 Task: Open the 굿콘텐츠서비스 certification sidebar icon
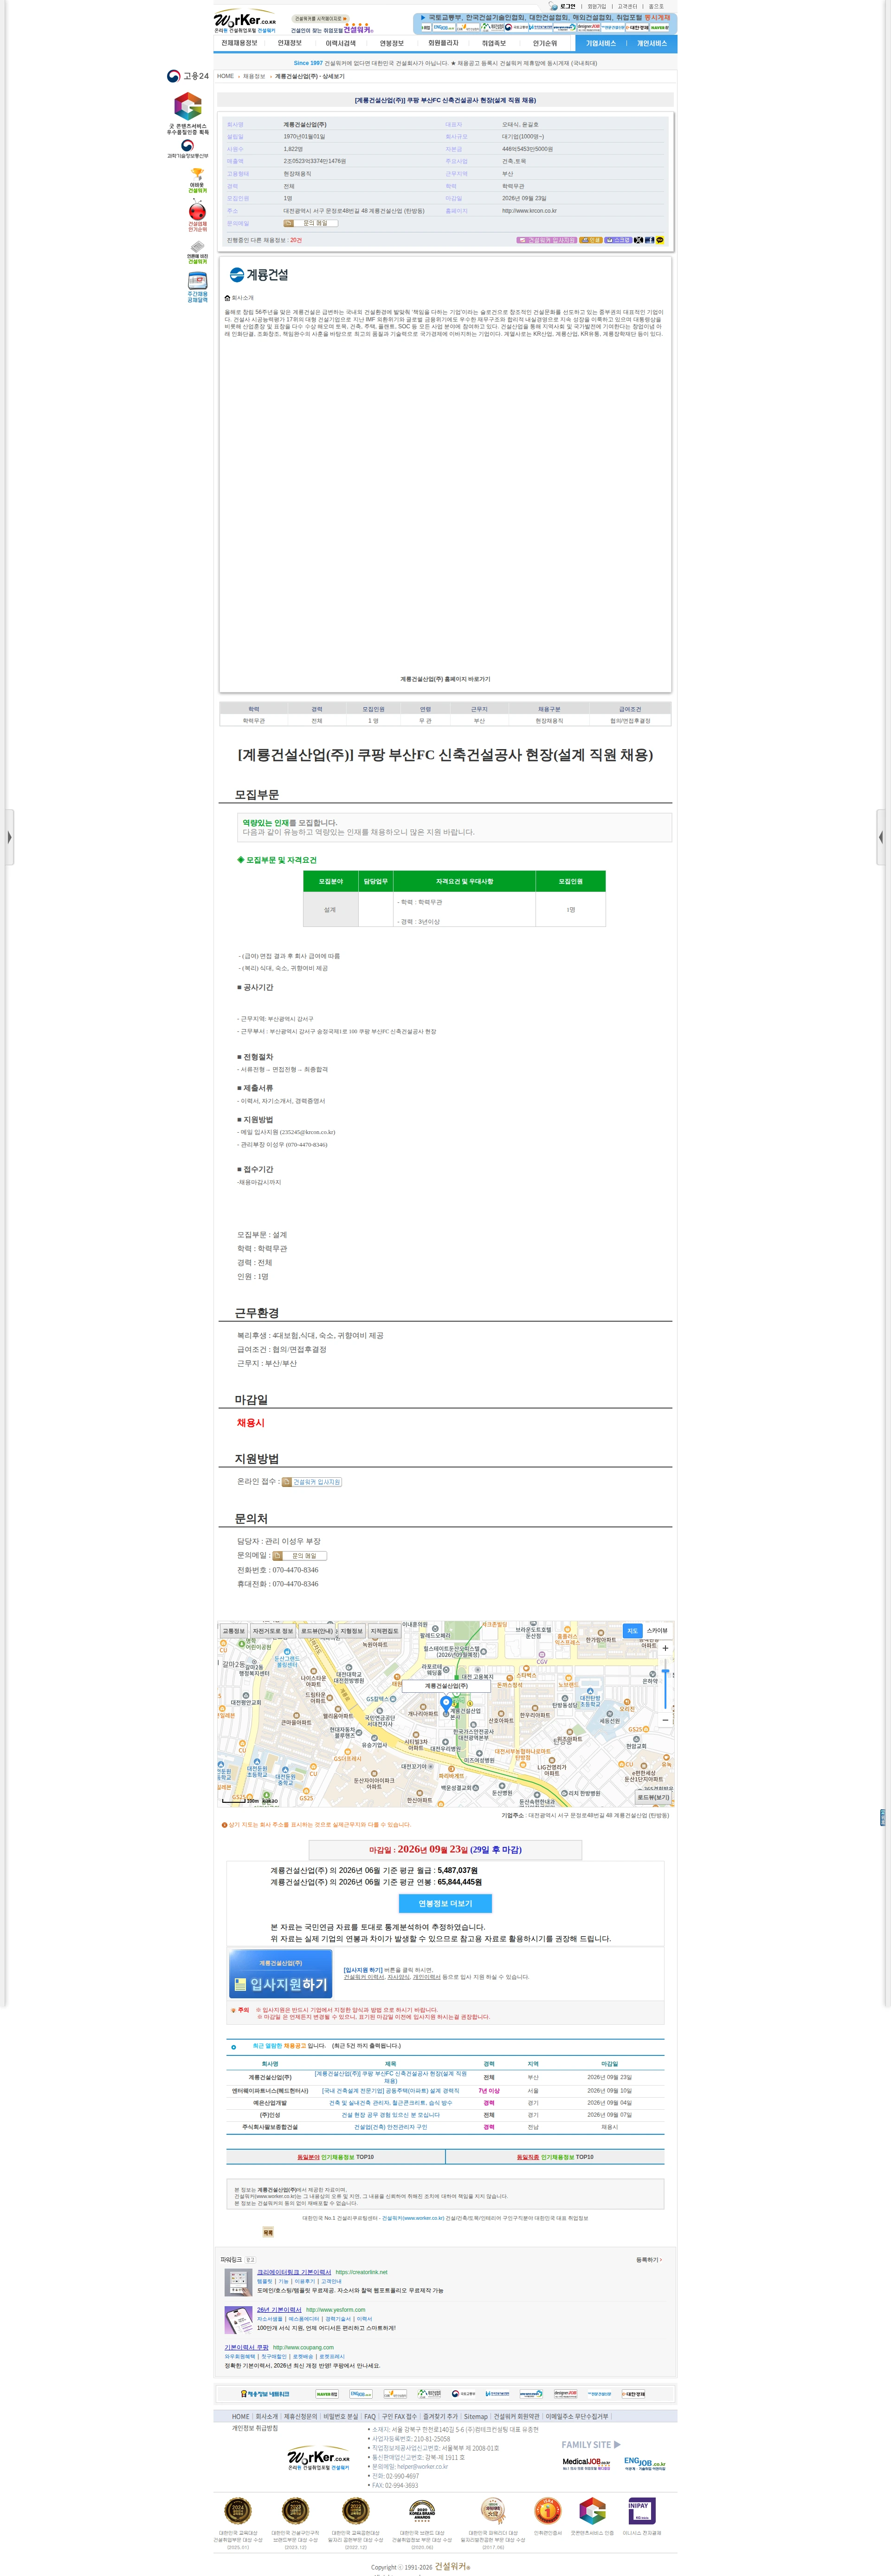click(x=188, y=113)
